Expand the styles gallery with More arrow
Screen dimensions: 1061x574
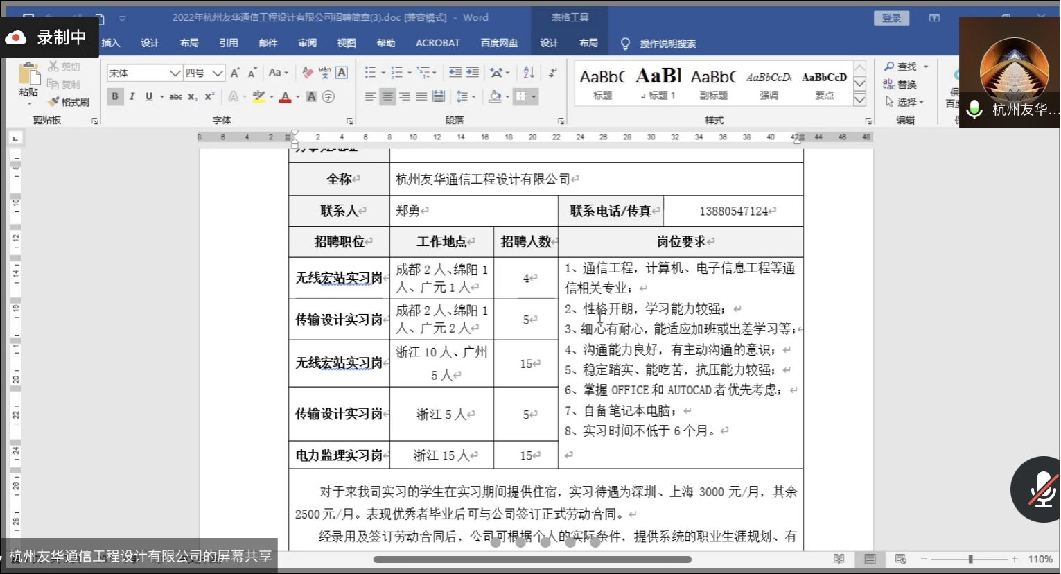[x=860, y=101]
